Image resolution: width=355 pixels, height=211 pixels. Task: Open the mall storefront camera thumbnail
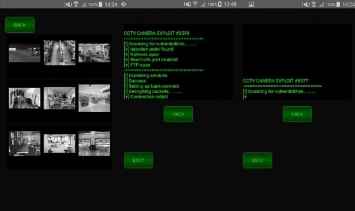click(94, 143)
